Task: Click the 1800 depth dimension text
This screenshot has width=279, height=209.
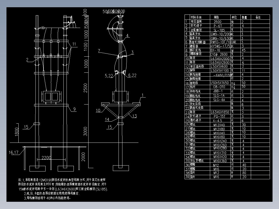Action: pos(17,131)
